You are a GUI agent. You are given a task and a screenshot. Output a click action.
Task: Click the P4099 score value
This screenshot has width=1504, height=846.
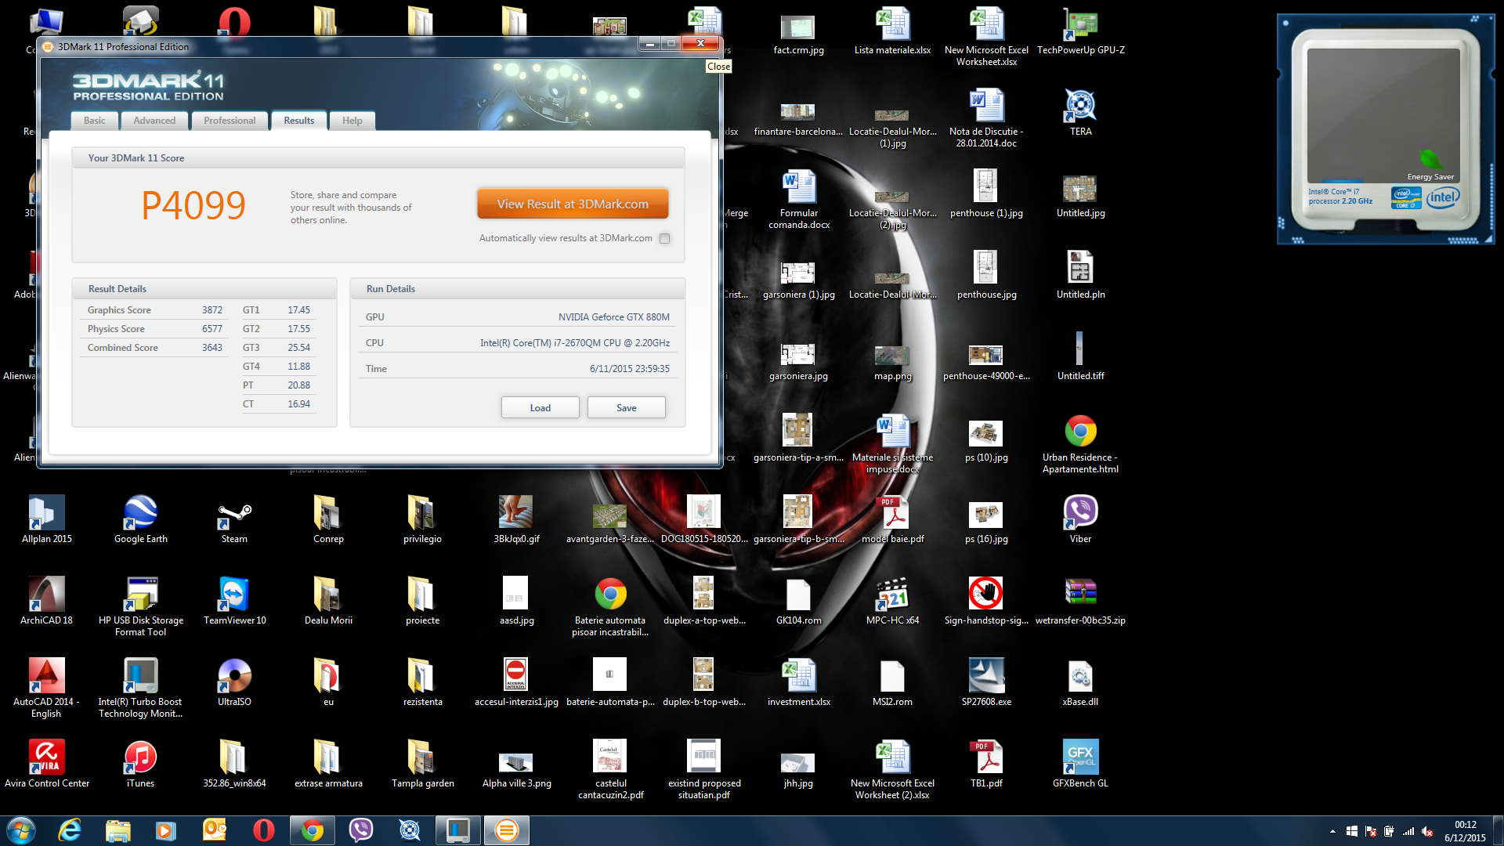[x=193, y=205]
